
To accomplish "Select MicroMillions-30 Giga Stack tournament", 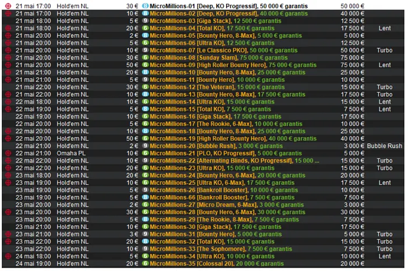I will click(x=216, y=227).
